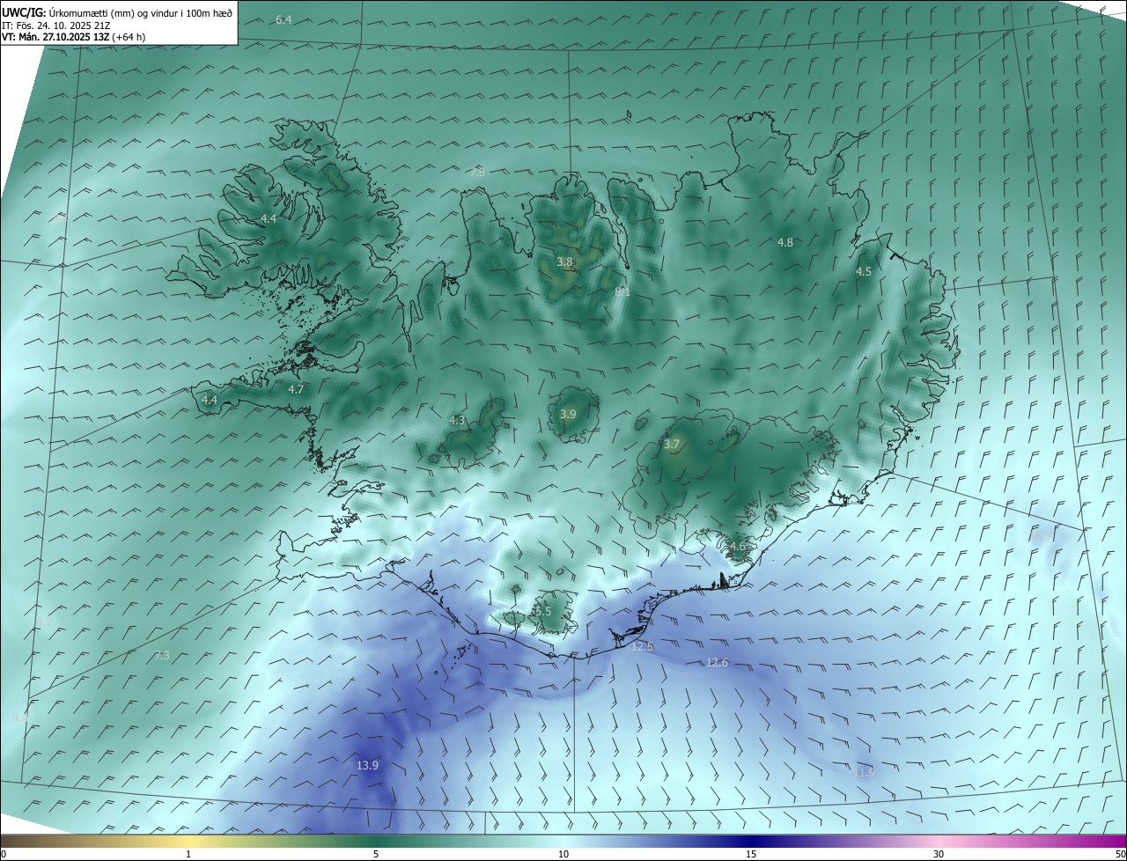Click the '10' tick on the color scale

point(563,854)
